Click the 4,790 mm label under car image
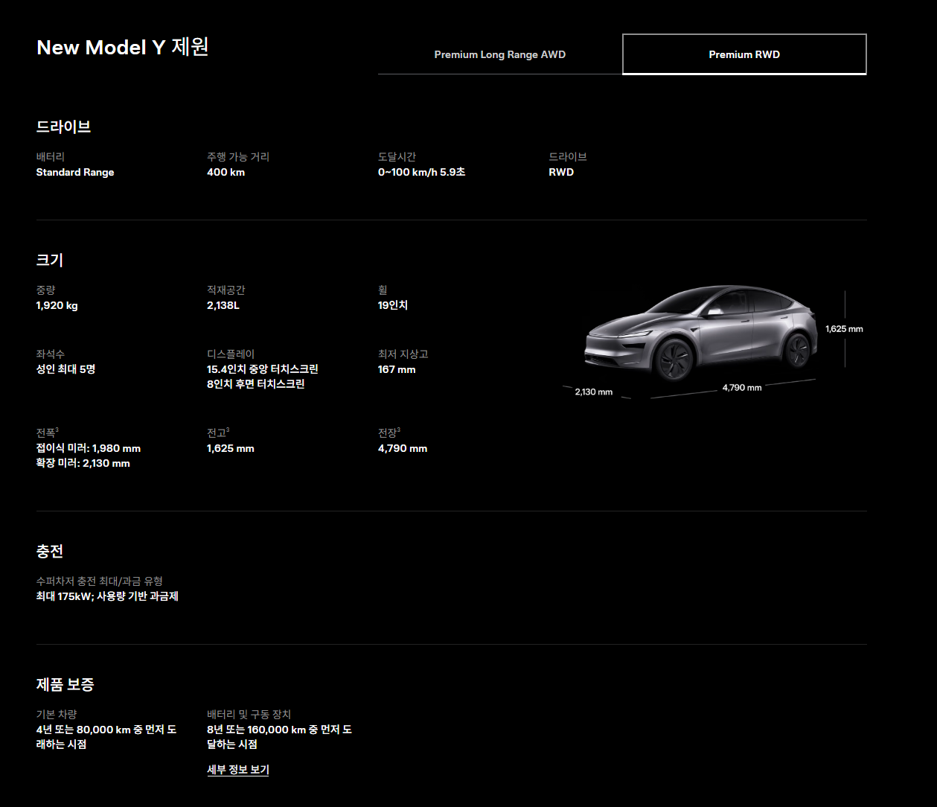This screenshot has height=807, width=937. pyautogui.click(x=742, y=388)
